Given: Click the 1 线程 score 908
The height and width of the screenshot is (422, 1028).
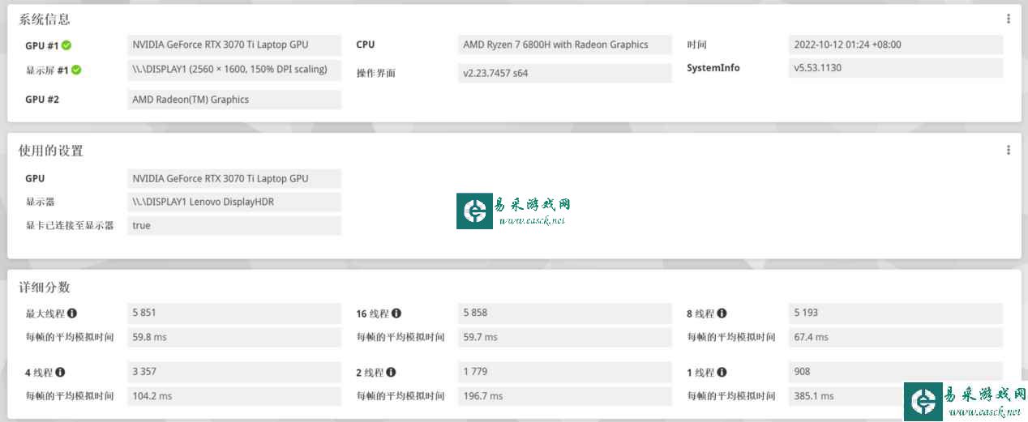Looking at the screenshot, I should point(896,372).
